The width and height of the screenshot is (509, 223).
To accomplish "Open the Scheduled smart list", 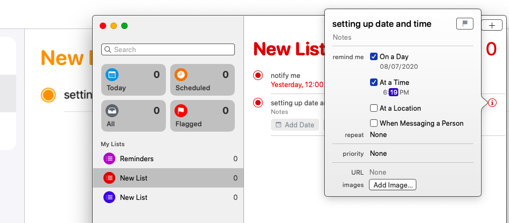I will pos(202,80).
